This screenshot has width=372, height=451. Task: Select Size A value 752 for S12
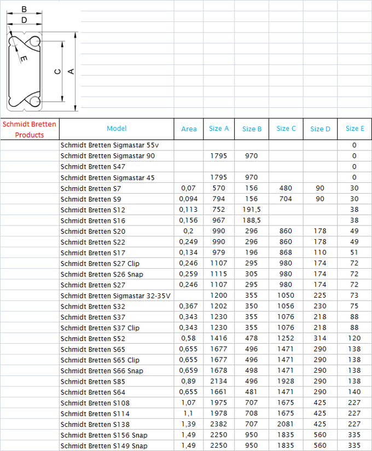tap(219, 210)
